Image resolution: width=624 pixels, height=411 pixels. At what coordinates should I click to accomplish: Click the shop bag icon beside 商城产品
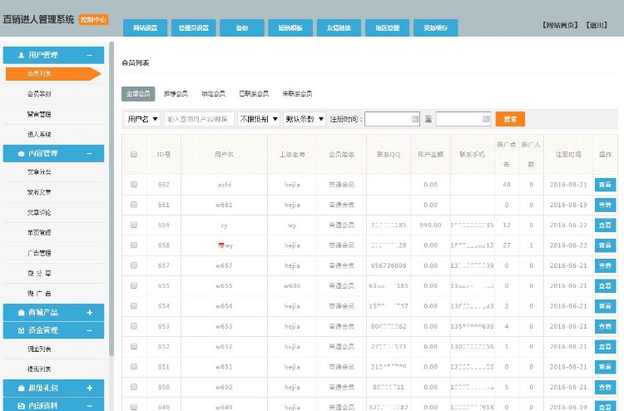tap(21, 313)
